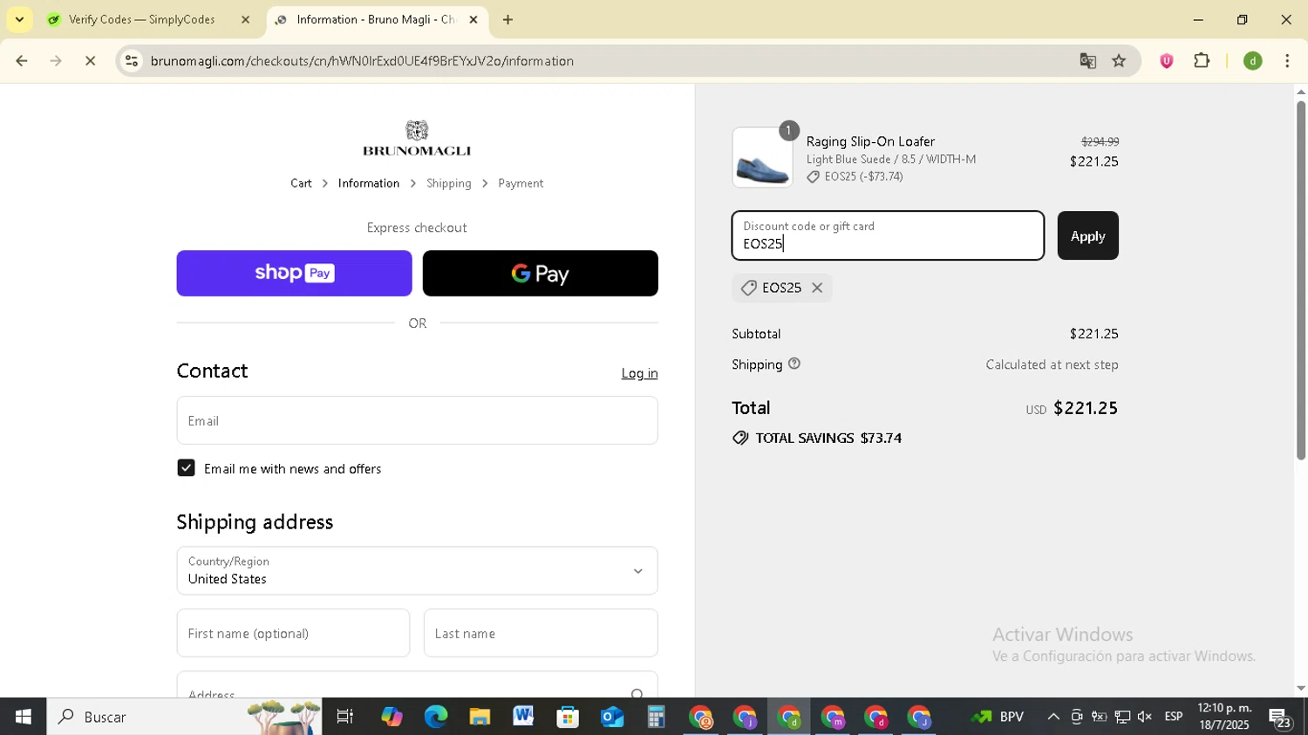Pay with Shop Pay button
The width and height of the screenshot is (1308, 735).
(295, 273)
